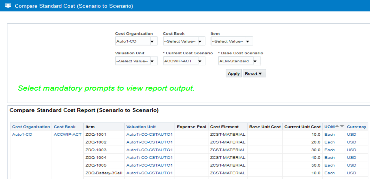The width and height of the screenshot is (370, 179).
Task: Click the Cost Organization column header
Action: coord(31,127)
